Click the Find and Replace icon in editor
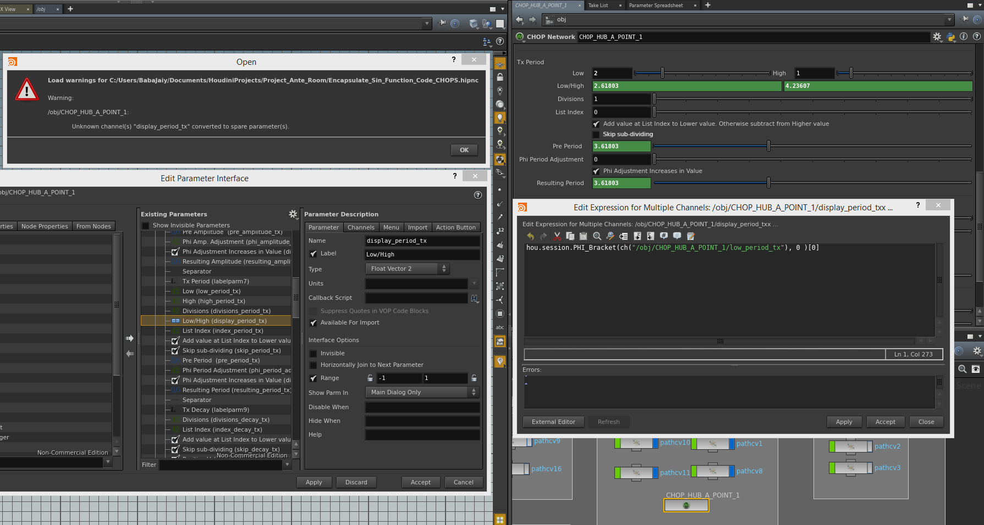 coord(611,236)
